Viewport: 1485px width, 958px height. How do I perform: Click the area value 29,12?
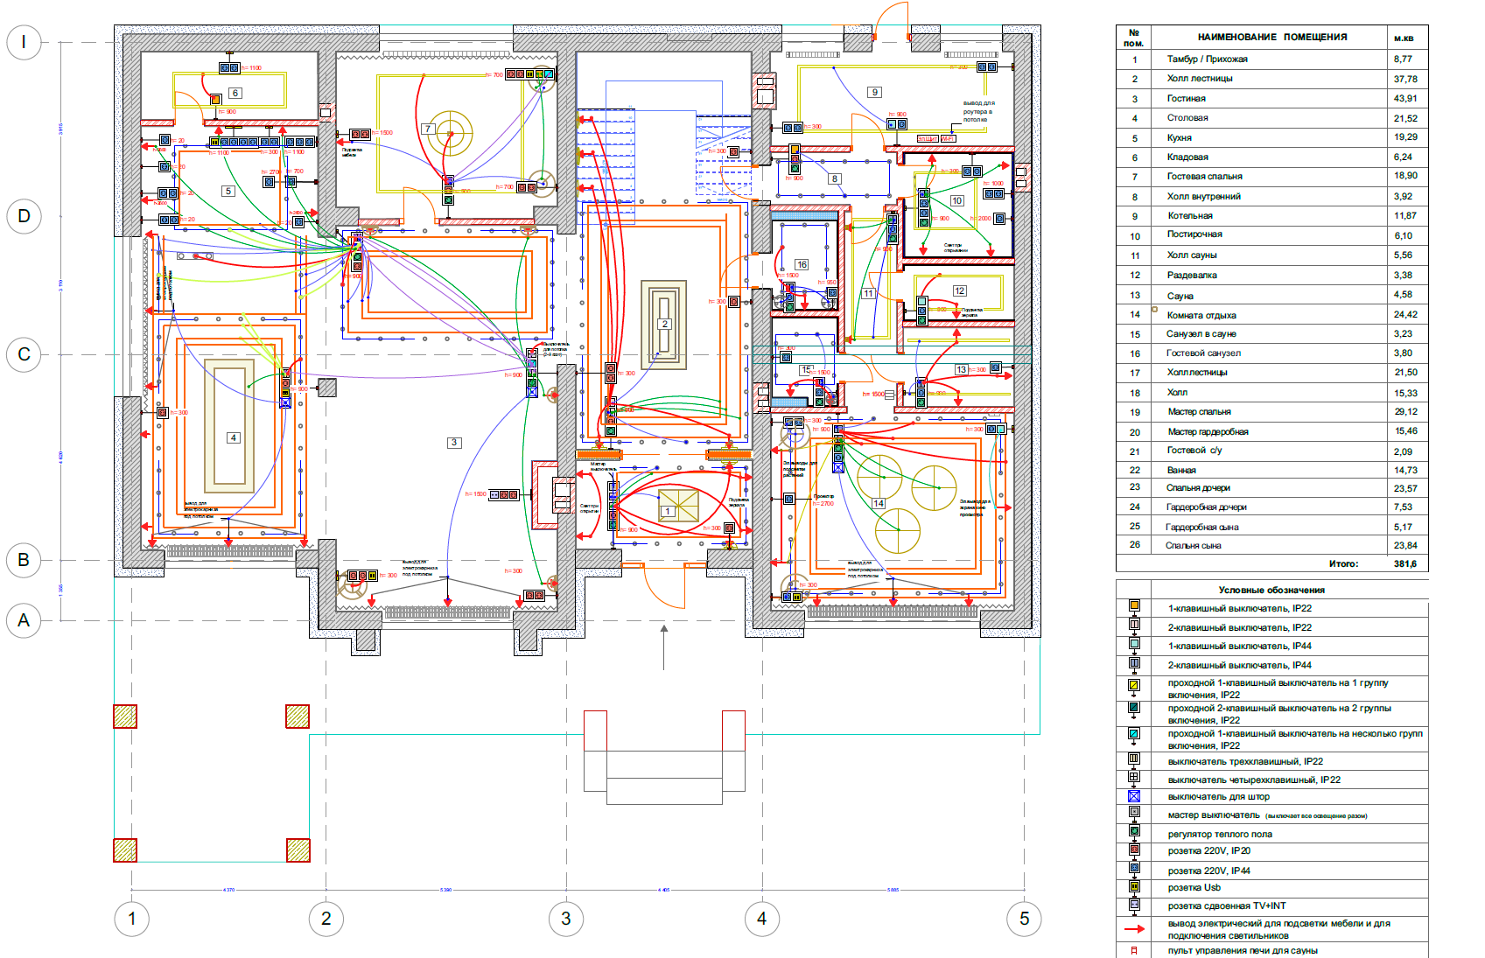point(1405,412)
